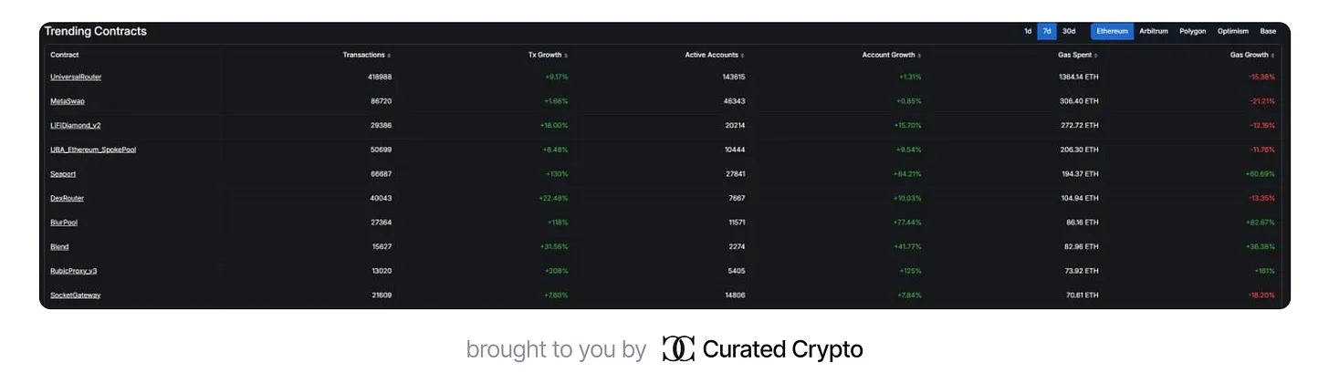Image resolution: width=1329 pixels, height=373 pixels.
Task: Open the UniversalRouter contract link
Action: click(x=76, y=77)
